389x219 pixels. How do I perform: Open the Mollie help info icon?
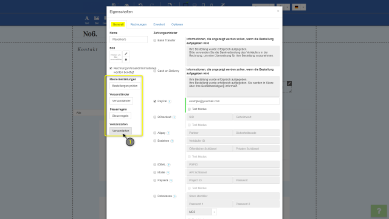point(168,173)
